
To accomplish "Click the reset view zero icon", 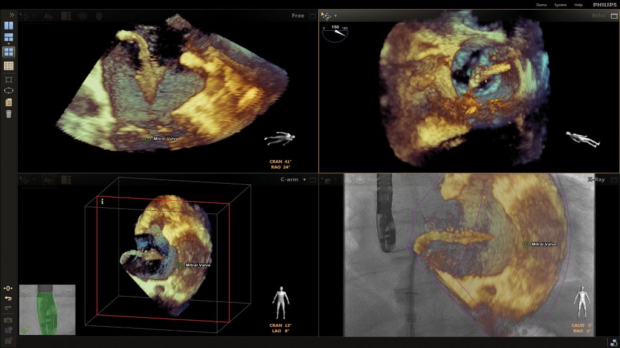I will pyautogui.click(x=8, y=288).
